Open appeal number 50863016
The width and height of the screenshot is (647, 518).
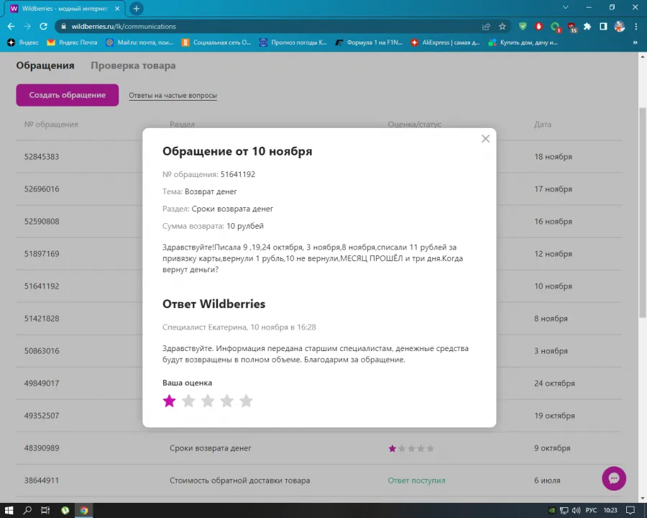42,350
